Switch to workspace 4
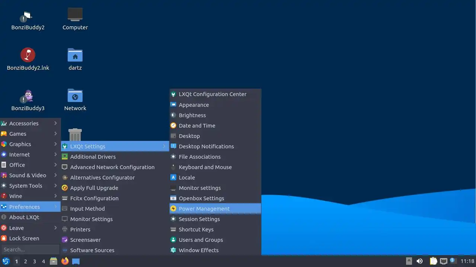Screen dimensions: 476x267 tap(43, 261)
